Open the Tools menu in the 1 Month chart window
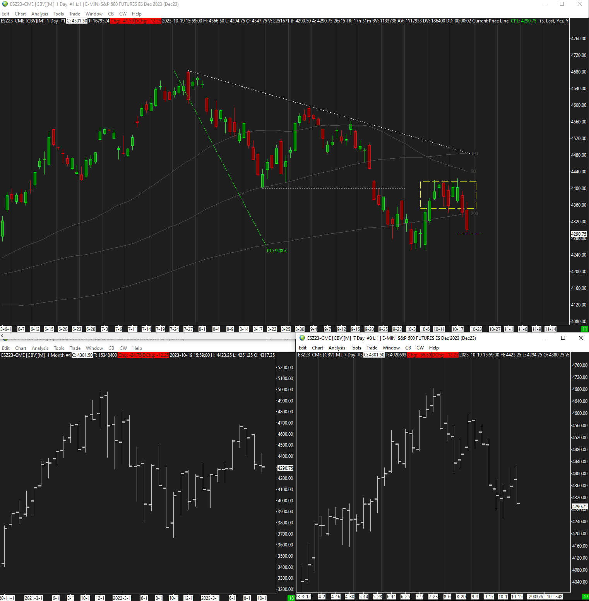The width and height of the screenshot is (589, 601). 59,348
